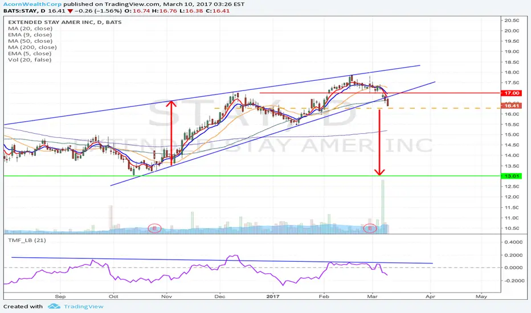Click the AcornWealthCorp author name

coord(32,5)
